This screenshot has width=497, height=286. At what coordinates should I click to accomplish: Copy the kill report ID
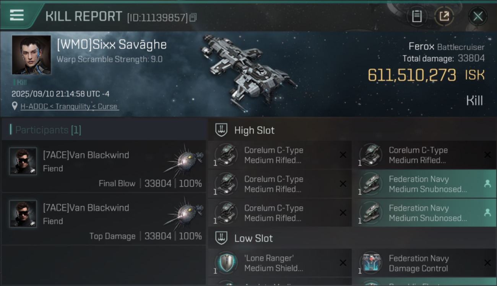point(193,17)
